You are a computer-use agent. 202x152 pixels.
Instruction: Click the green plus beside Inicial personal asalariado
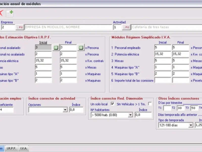click(56, 48)
